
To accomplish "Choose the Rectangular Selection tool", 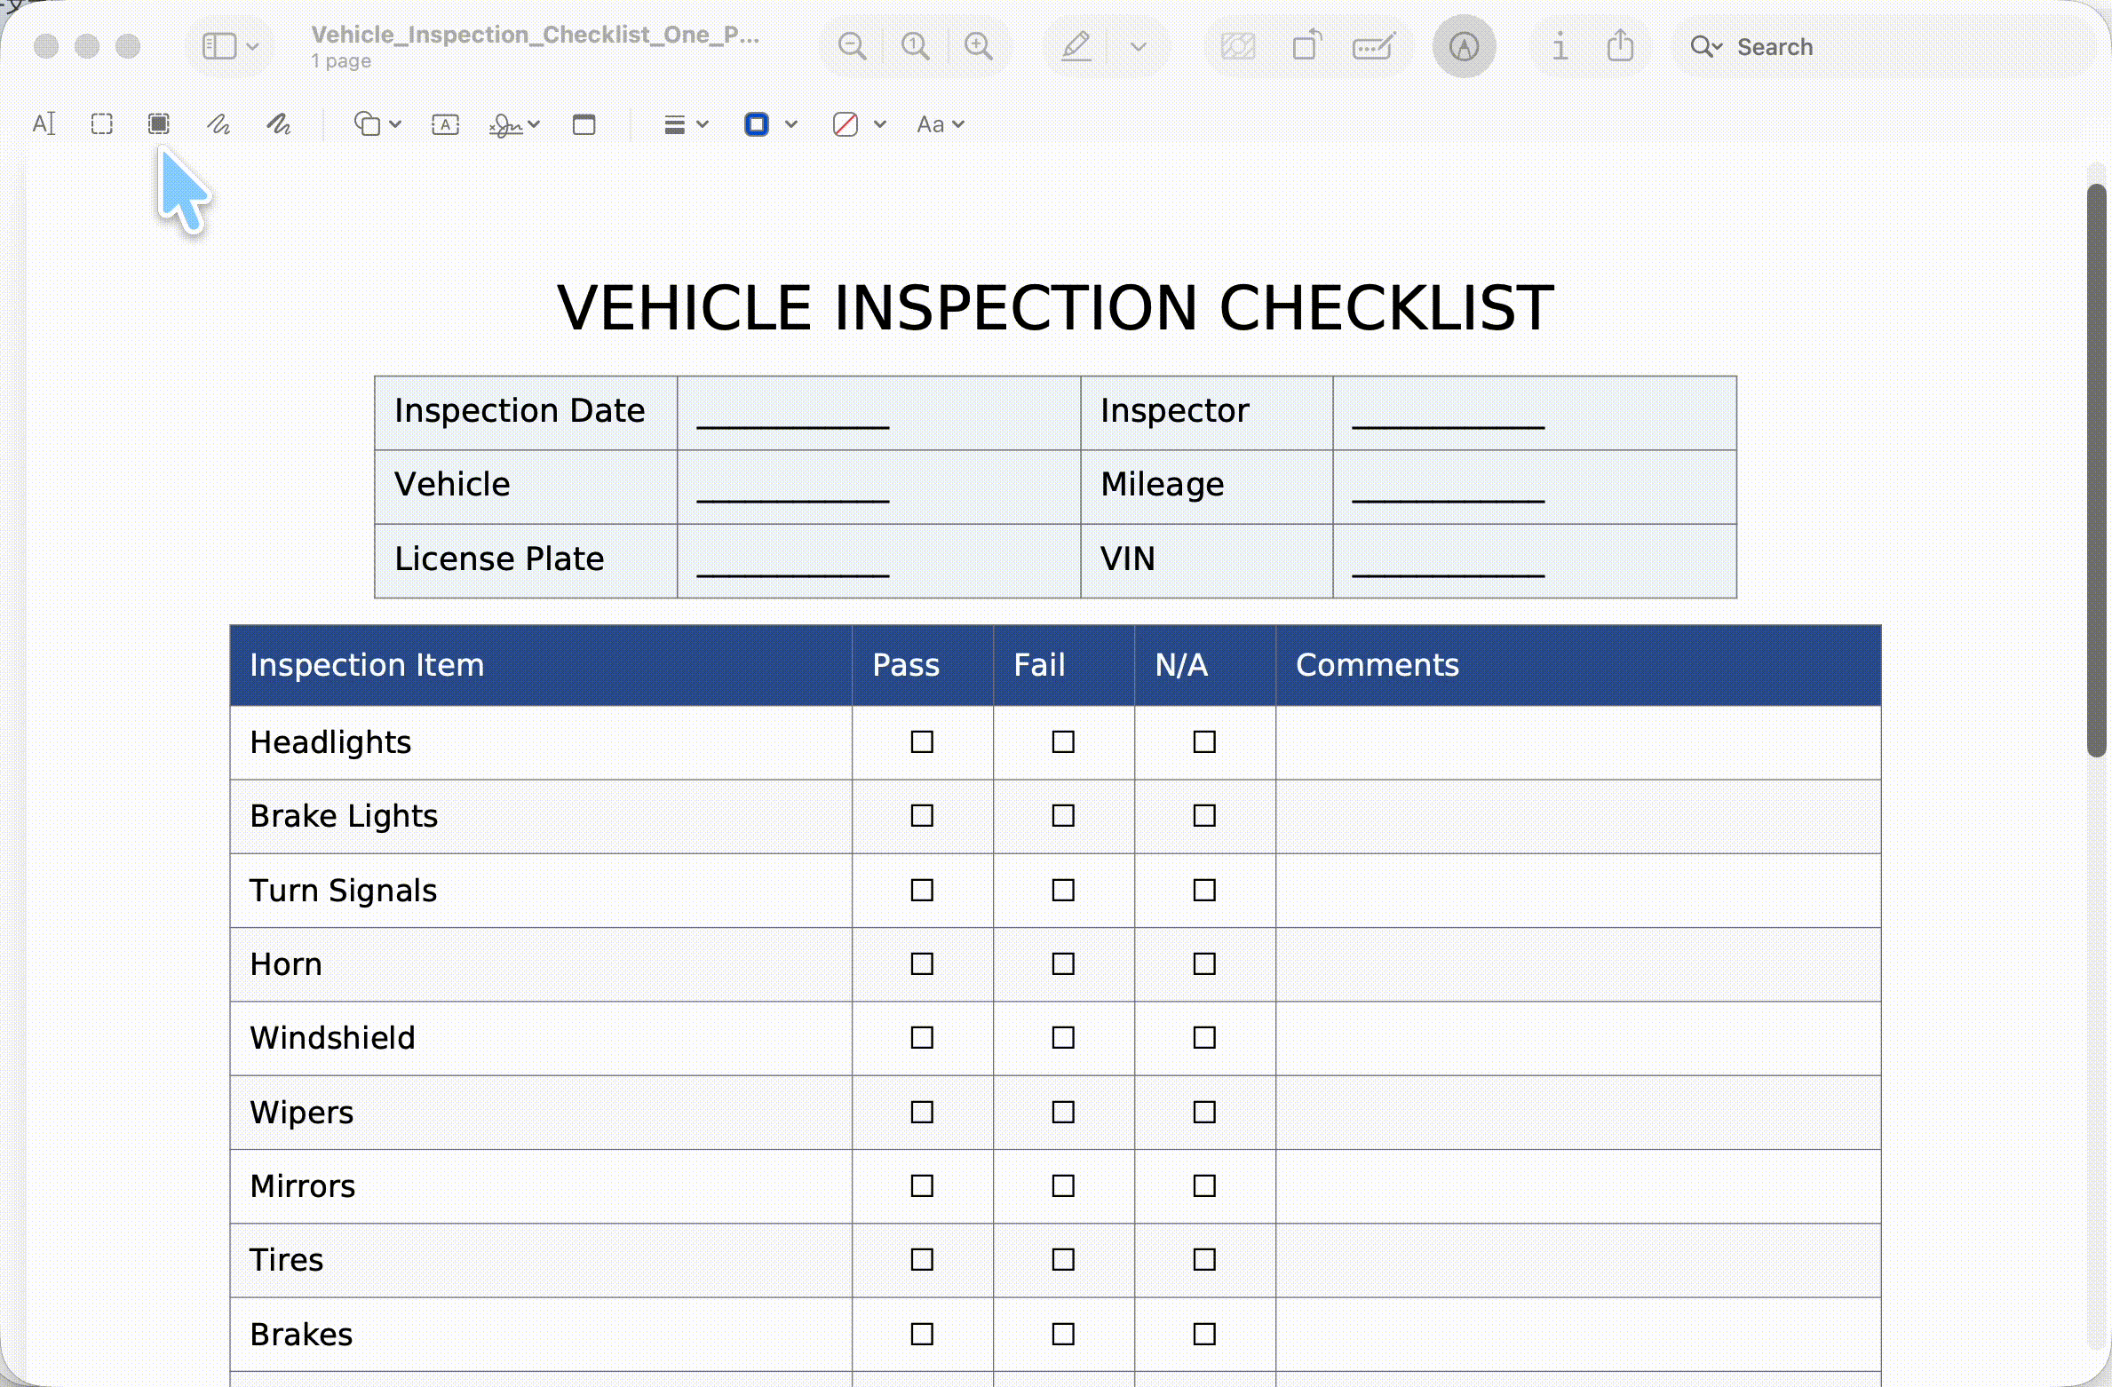I will point(102,124).
